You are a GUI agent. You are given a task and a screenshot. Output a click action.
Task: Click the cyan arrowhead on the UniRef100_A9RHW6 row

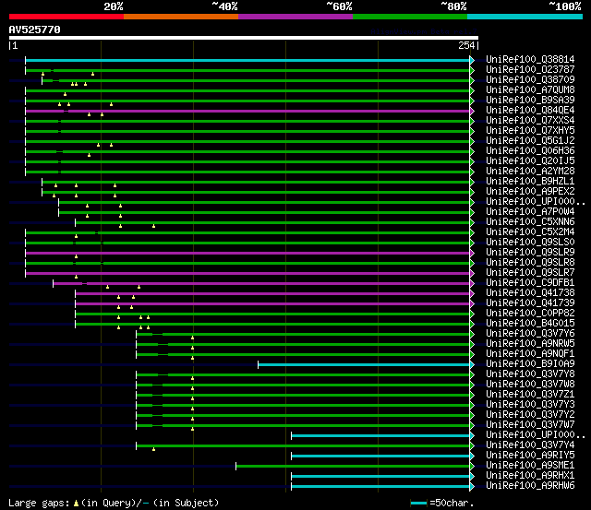472,486
